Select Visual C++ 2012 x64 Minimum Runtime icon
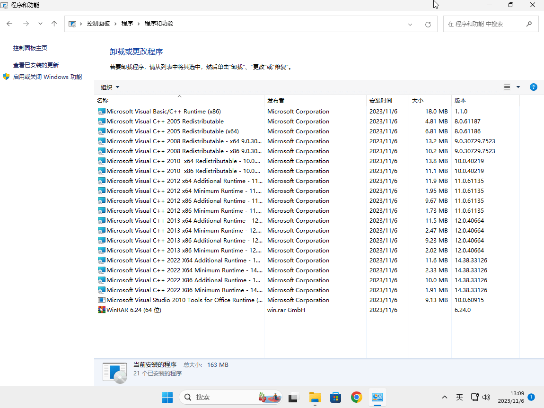 tap(101, 191)
